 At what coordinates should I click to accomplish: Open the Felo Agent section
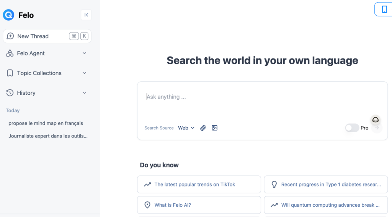(47, 53)
